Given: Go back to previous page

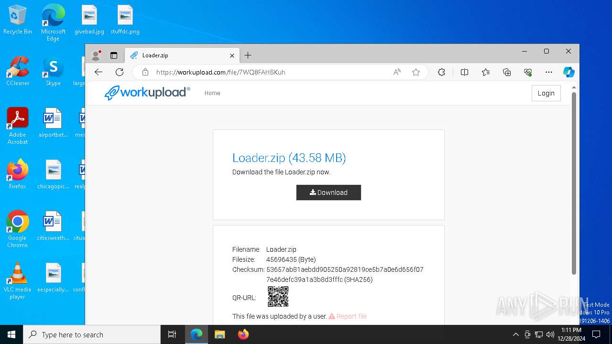Looking at the screenshot, I should pos(98,72).
